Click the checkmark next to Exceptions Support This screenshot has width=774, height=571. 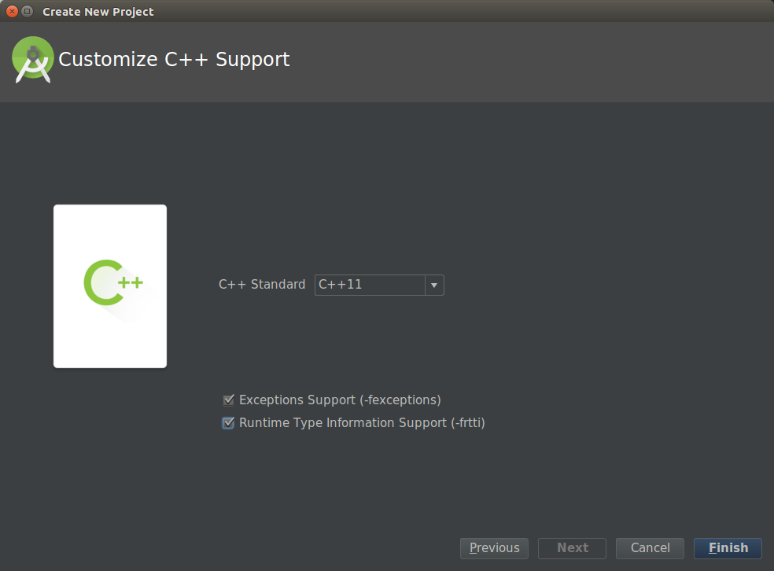click(x=229, y=400)
